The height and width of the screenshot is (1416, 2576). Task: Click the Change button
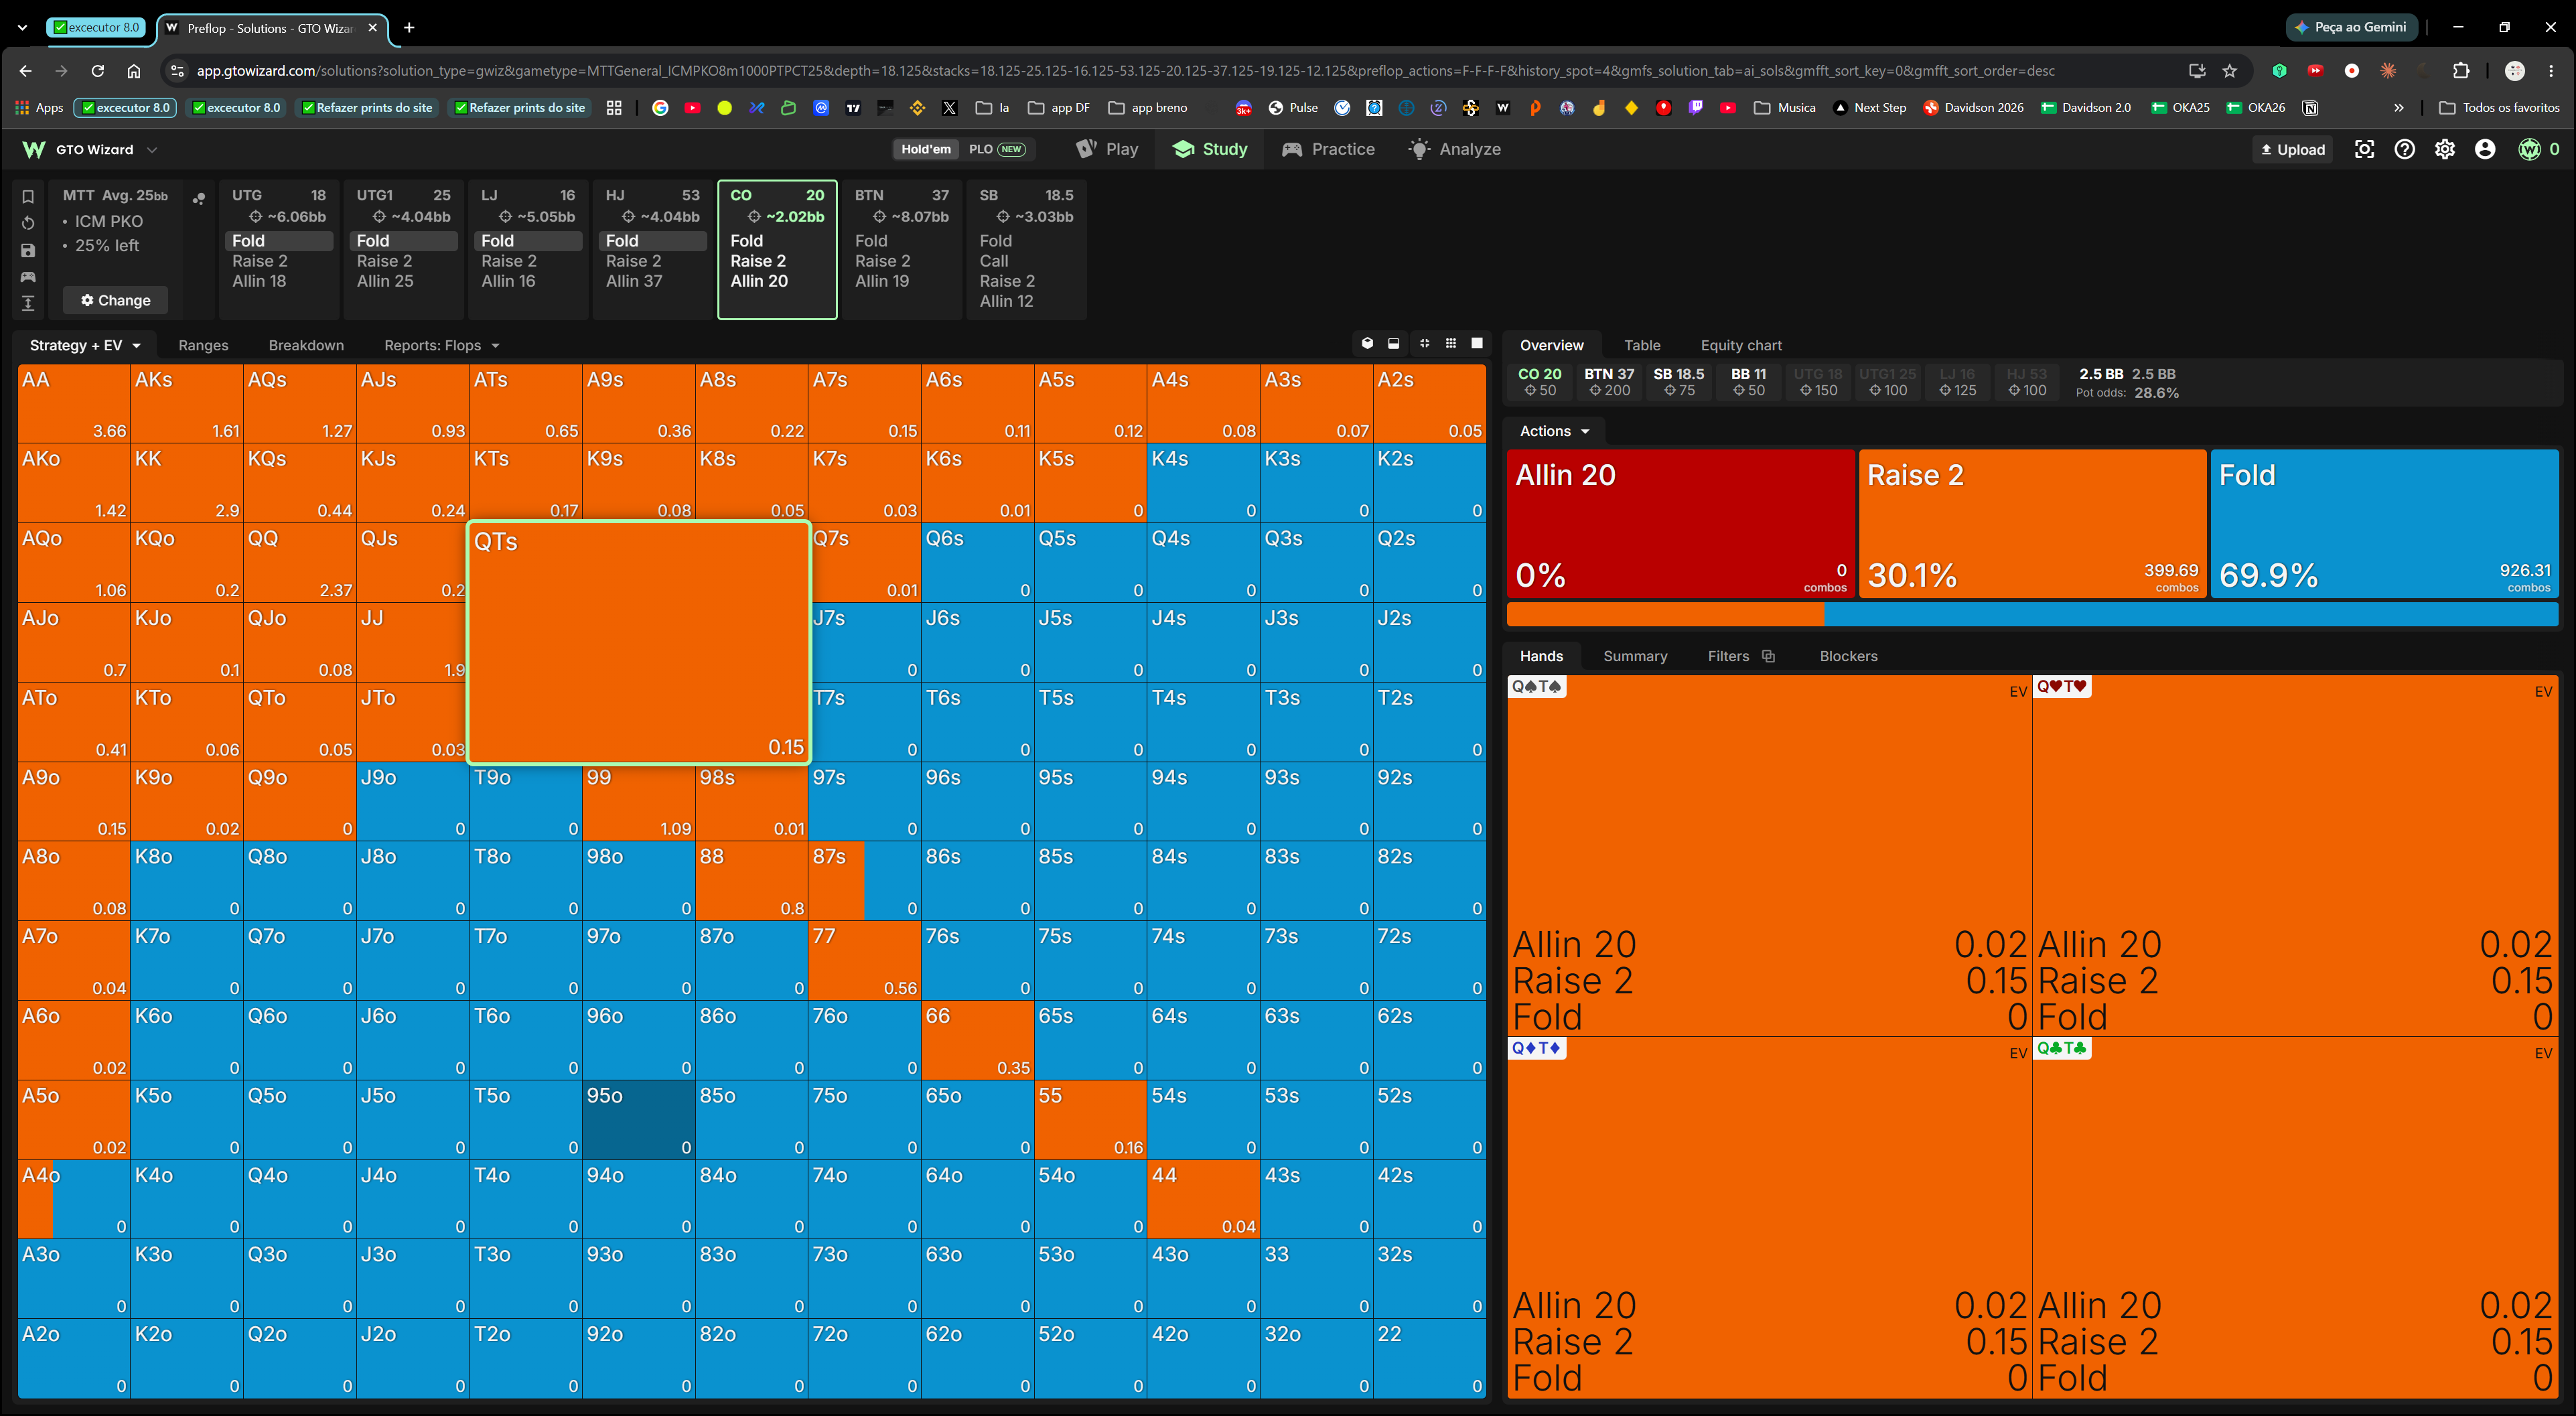tap(116, 300)
